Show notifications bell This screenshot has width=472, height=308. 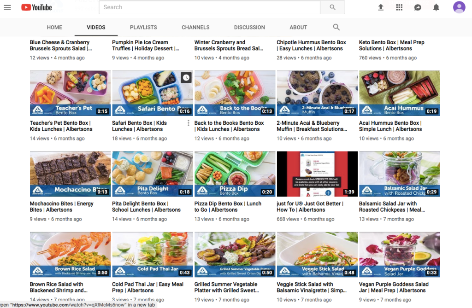(x=436, y=7)
